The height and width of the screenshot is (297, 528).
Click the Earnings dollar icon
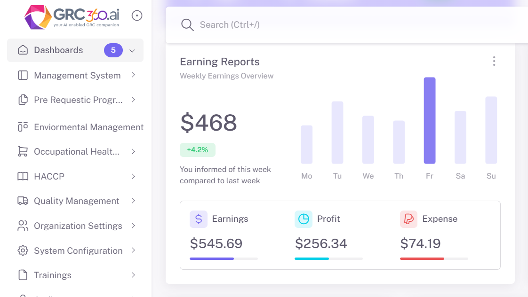click(x=198, y=219)
